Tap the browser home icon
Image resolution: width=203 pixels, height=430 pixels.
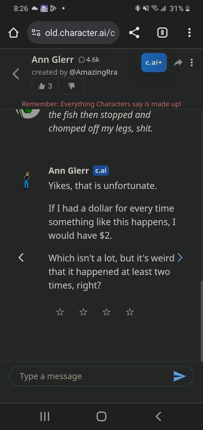[13, 33]
